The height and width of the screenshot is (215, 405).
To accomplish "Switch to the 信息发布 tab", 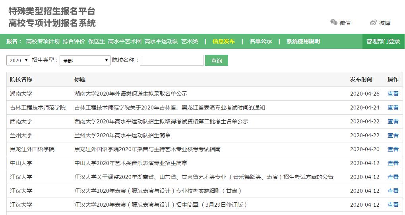I will coord(223,41).
